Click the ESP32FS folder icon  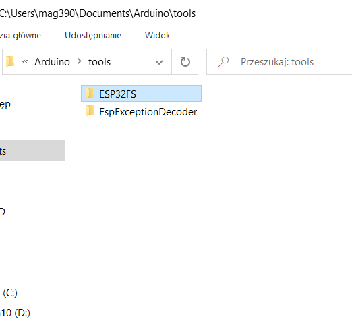[x=90, y=94]
